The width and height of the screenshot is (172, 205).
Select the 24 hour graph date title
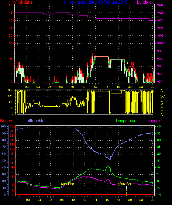[95, 2]
